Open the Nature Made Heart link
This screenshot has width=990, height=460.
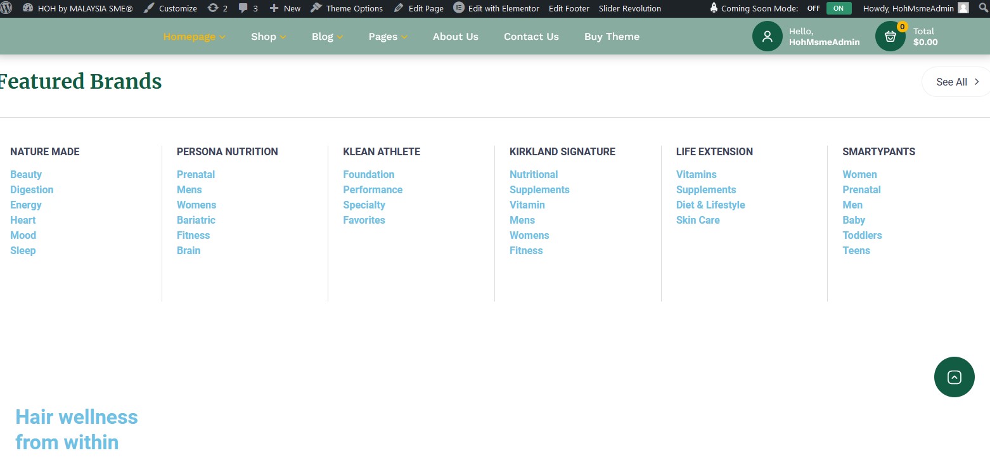(x=23, y=220)
